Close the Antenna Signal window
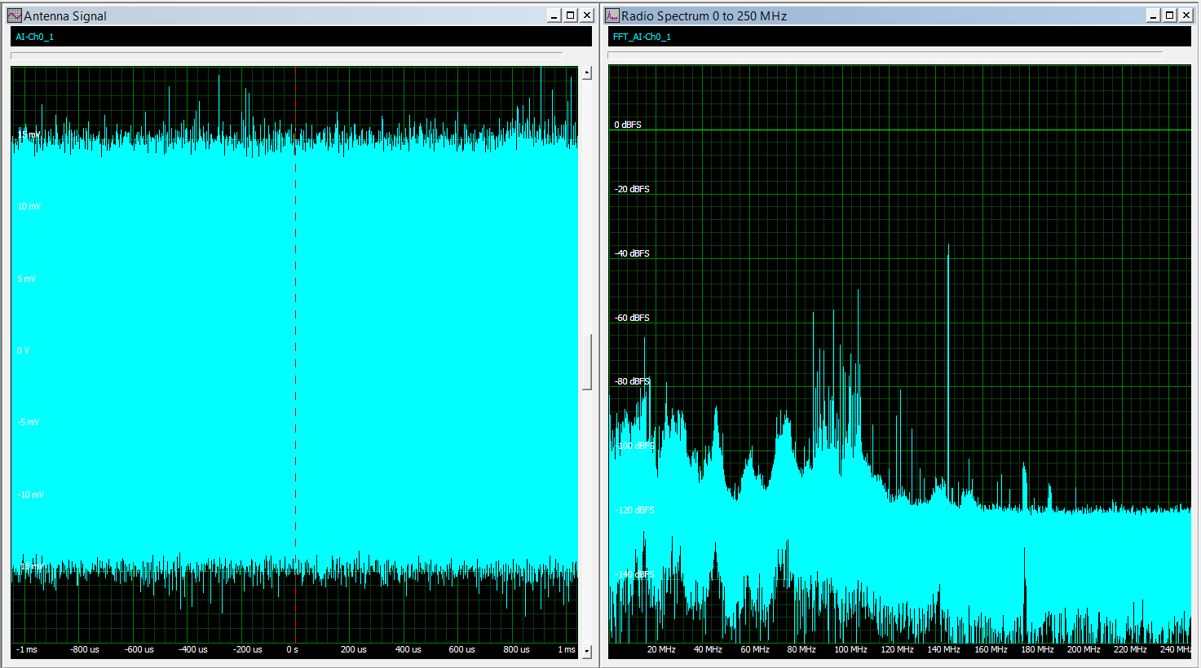 click(586, 15)
